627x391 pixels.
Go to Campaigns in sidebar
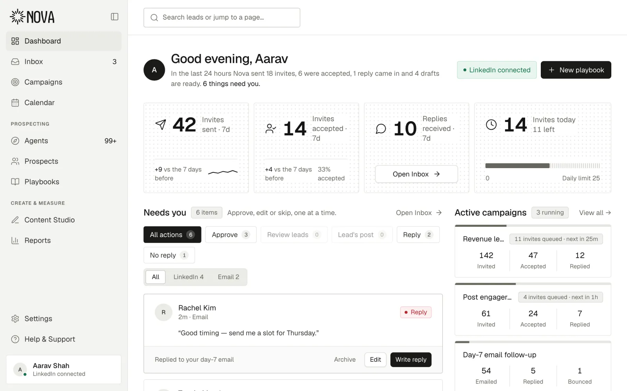[x=63, y=82]
